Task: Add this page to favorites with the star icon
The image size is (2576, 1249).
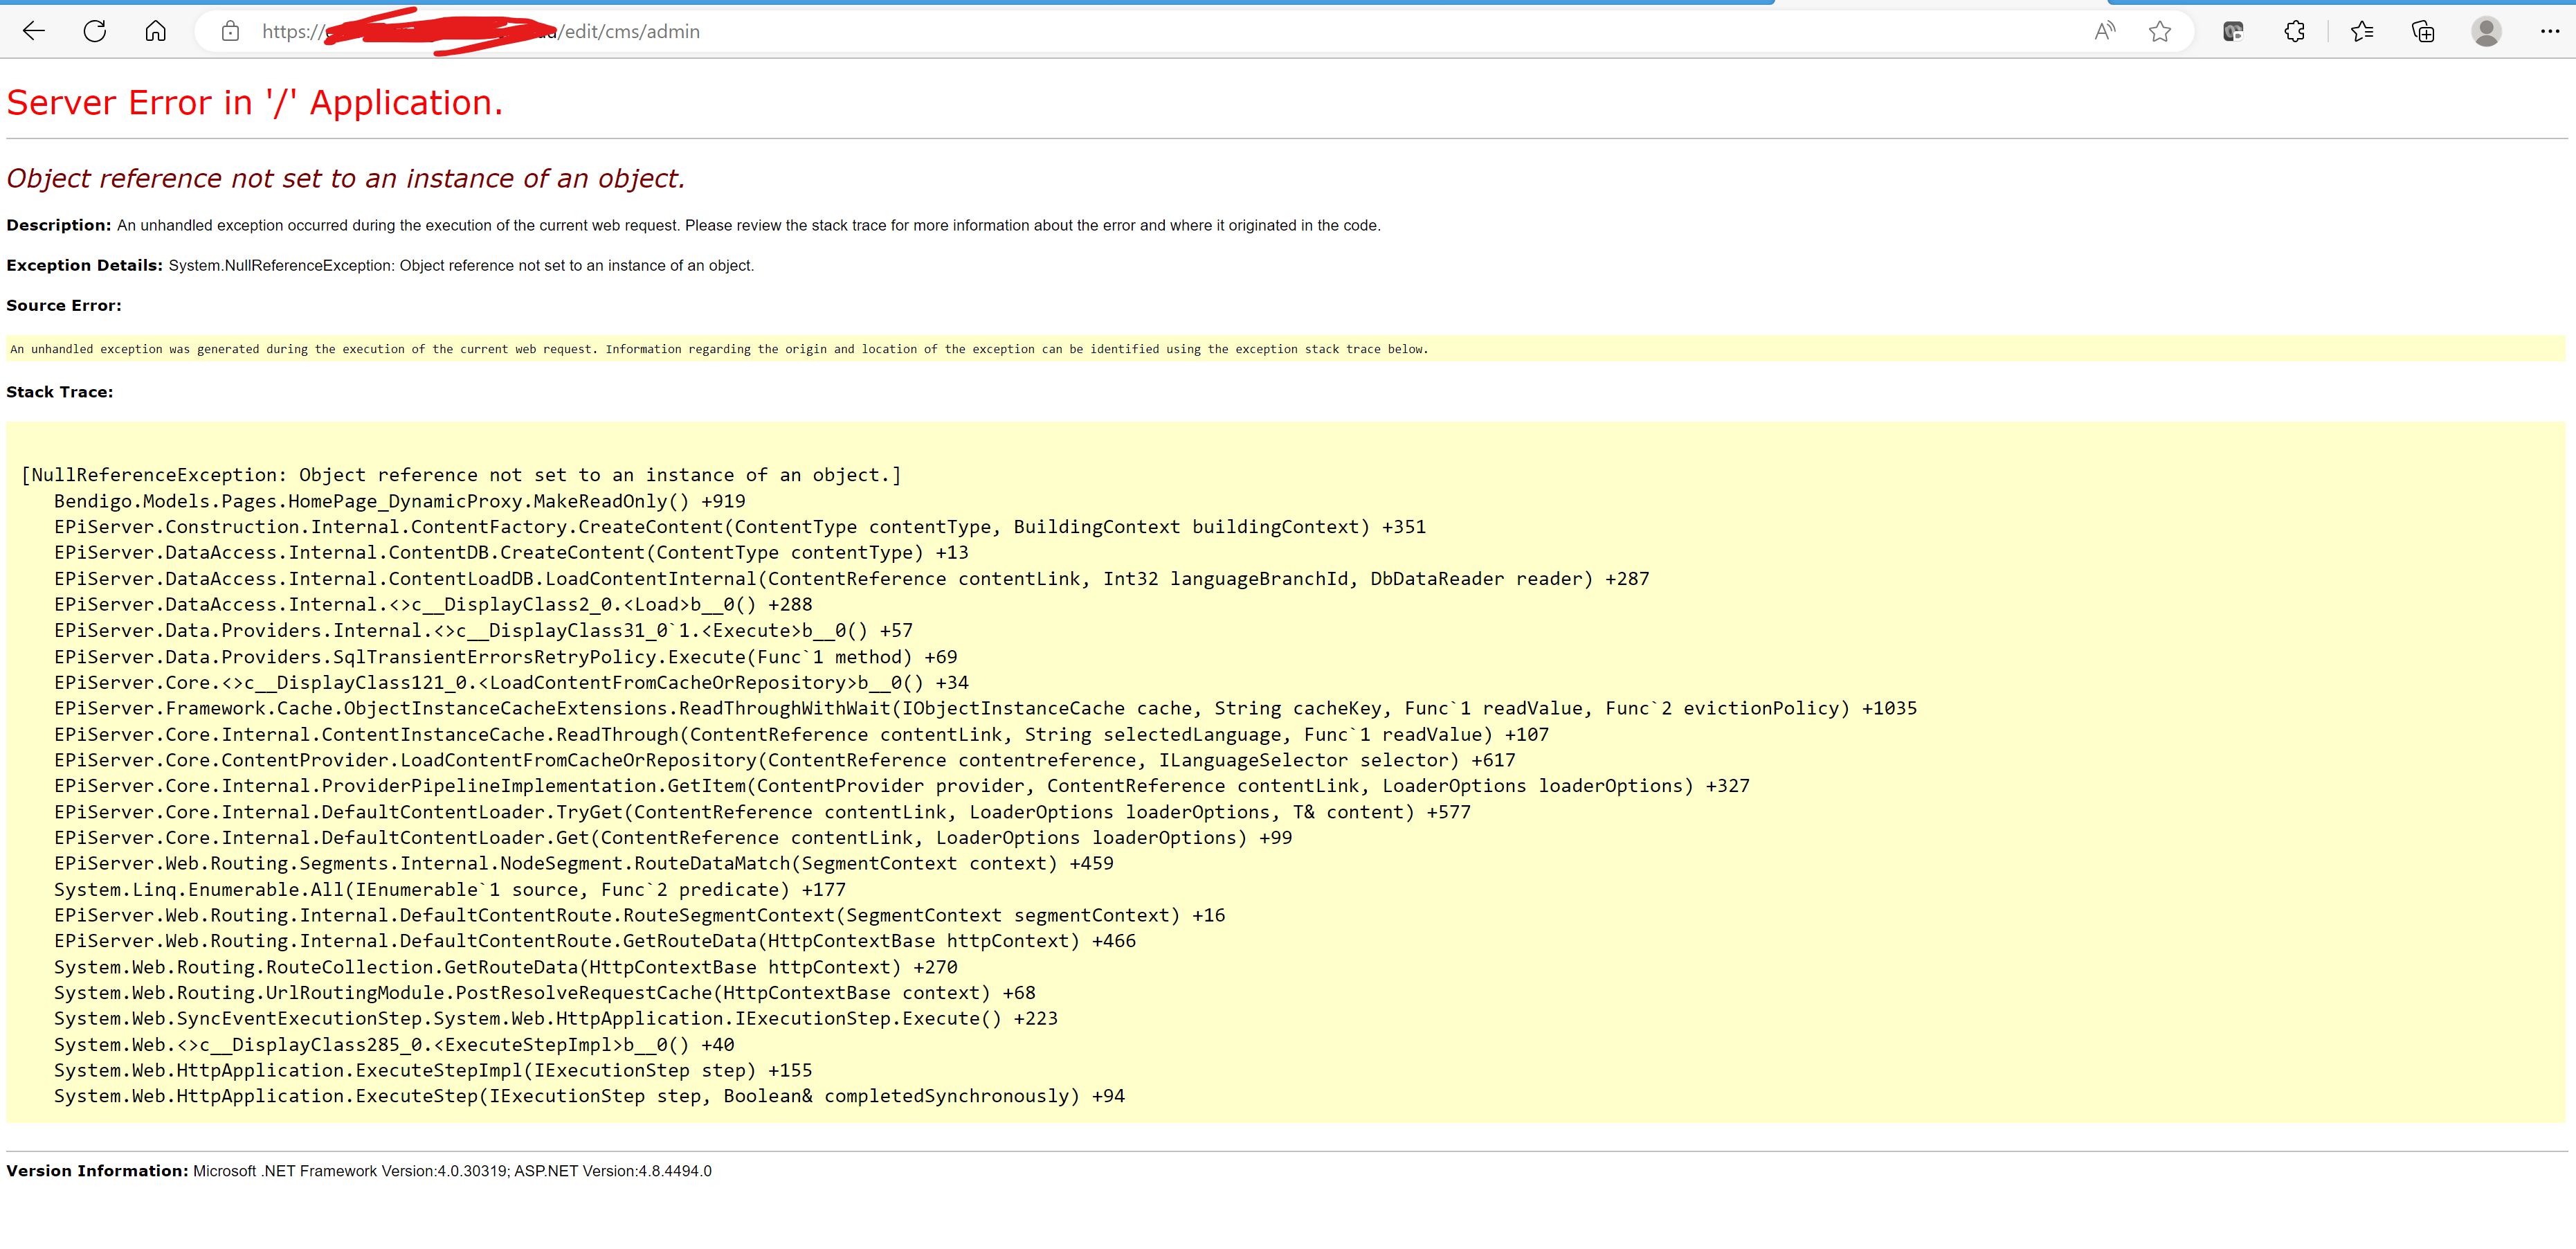Action: coord(2159,31)
